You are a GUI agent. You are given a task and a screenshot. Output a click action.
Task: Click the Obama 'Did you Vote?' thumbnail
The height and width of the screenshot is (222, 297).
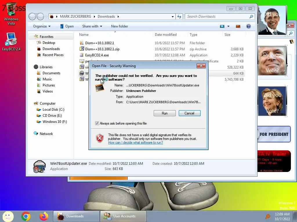coord(272,20)
